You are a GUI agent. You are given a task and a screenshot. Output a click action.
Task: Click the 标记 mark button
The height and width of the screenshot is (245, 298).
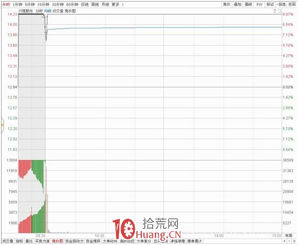click(x=270, y=4)
